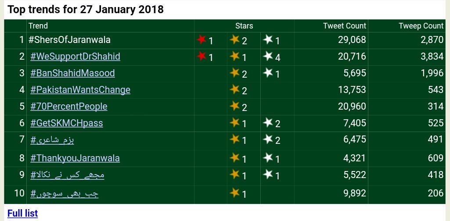Click the white star in #ThankyouJaranwala row
450x221 pixels.
tap(268, 157)
